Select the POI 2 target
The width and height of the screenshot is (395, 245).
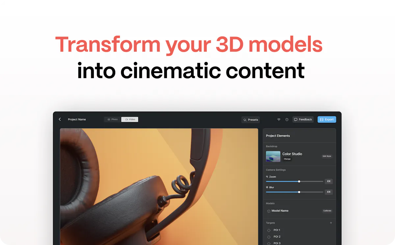[277, 237]
